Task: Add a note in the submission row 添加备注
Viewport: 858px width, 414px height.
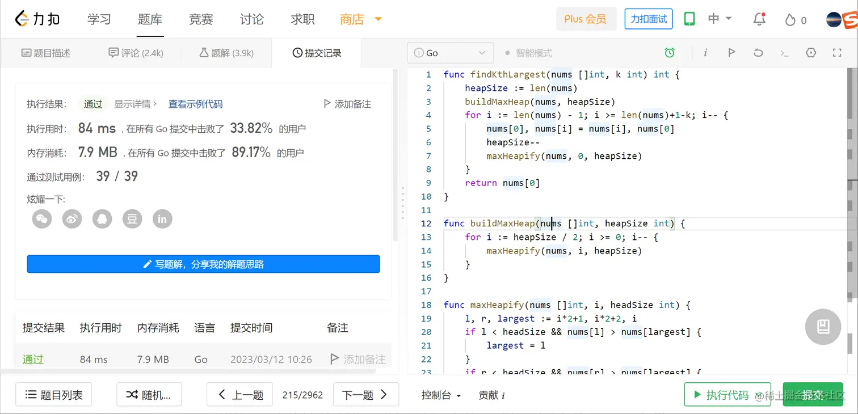Action: click(358, 359)
